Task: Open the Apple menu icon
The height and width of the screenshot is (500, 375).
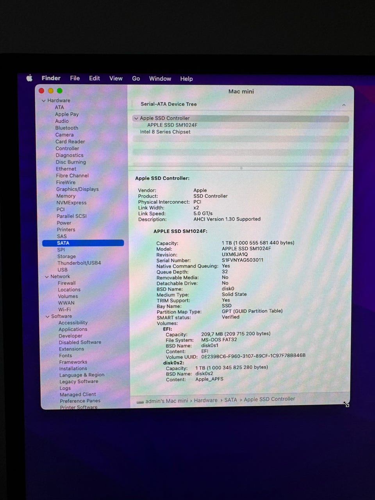Action: coord(29,78)
